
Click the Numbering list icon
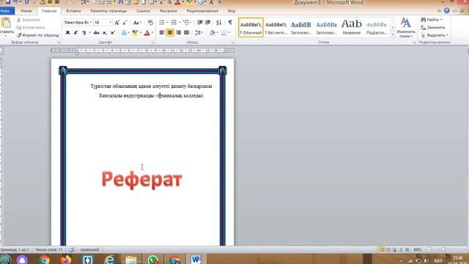click(x=174, y=23)
